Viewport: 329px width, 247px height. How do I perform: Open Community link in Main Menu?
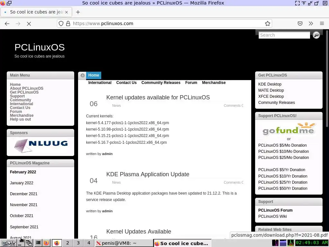click(x=21, y=100)
